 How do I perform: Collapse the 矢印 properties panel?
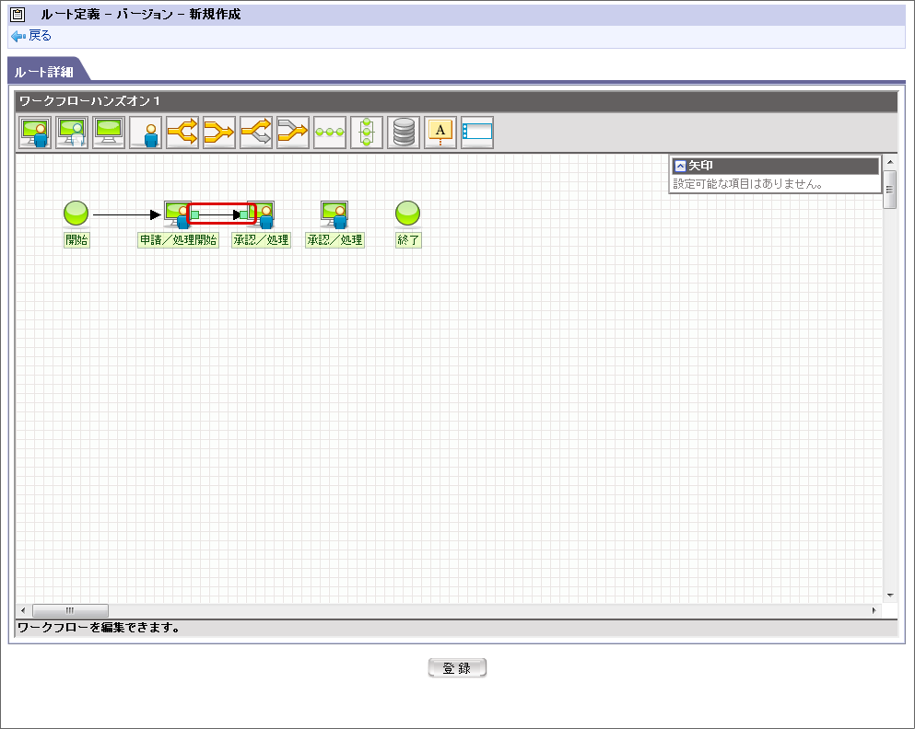click(x=680, y=166)
